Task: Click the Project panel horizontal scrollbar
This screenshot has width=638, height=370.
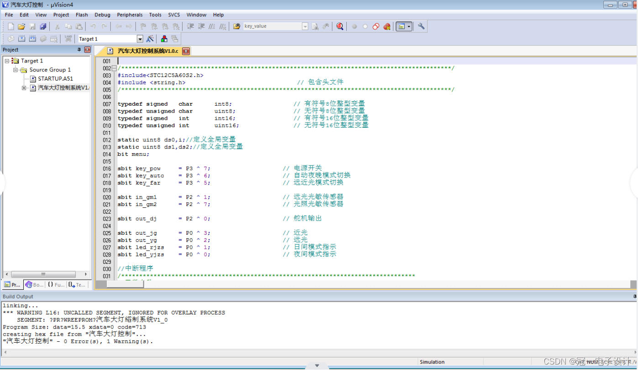Action: click(x=44, y=274)
